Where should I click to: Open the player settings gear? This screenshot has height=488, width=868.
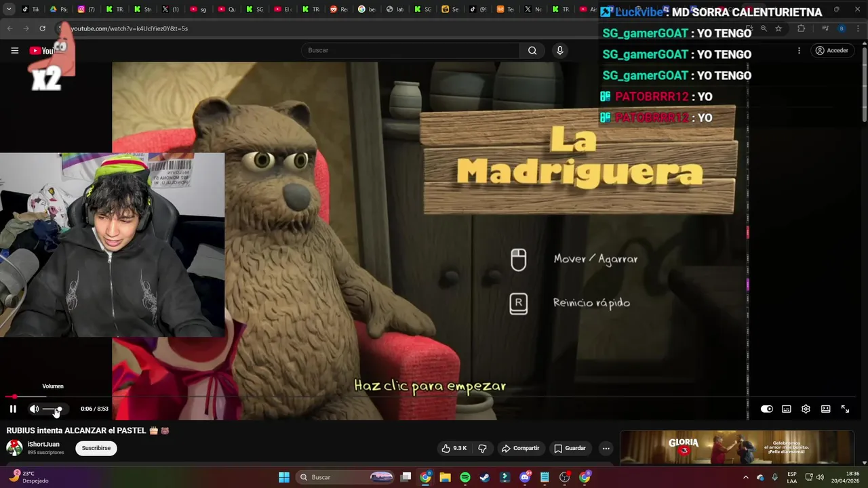pyautogui.click(x=806, y=409)
